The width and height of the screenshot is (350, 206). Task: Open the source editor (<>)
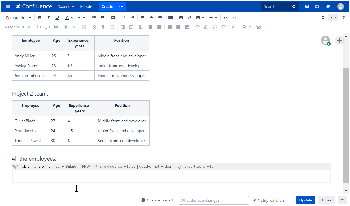pos(333,18)
